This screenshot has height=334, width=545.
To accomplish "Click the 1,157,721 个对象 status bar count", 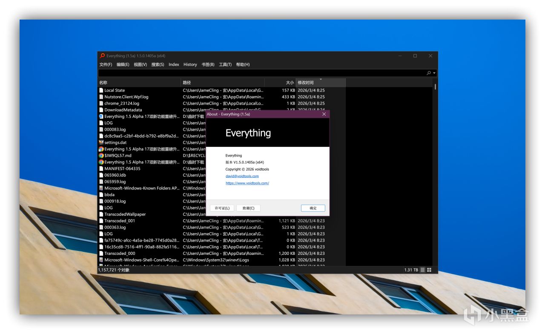I will (114, 270).
